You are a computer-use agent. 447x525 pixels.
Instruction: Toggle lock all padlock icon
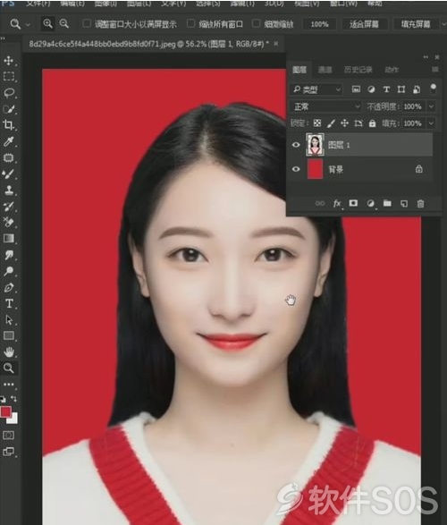[372, 123]
